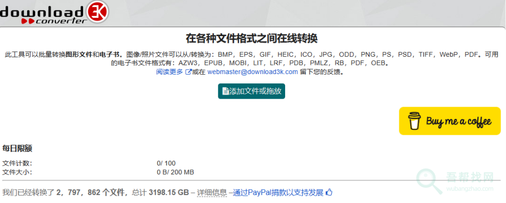
Task: Click the external link icon after 阅读更多
Action: coord(188,72)
